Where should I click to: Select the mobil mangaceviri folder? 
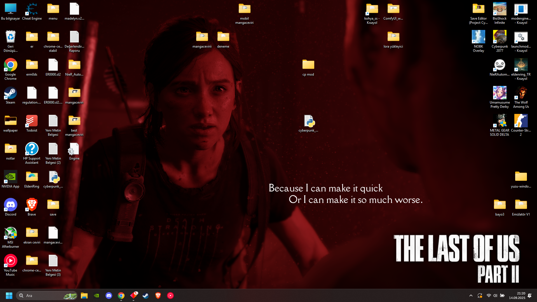pyautogui.click(x=245, y=13)
